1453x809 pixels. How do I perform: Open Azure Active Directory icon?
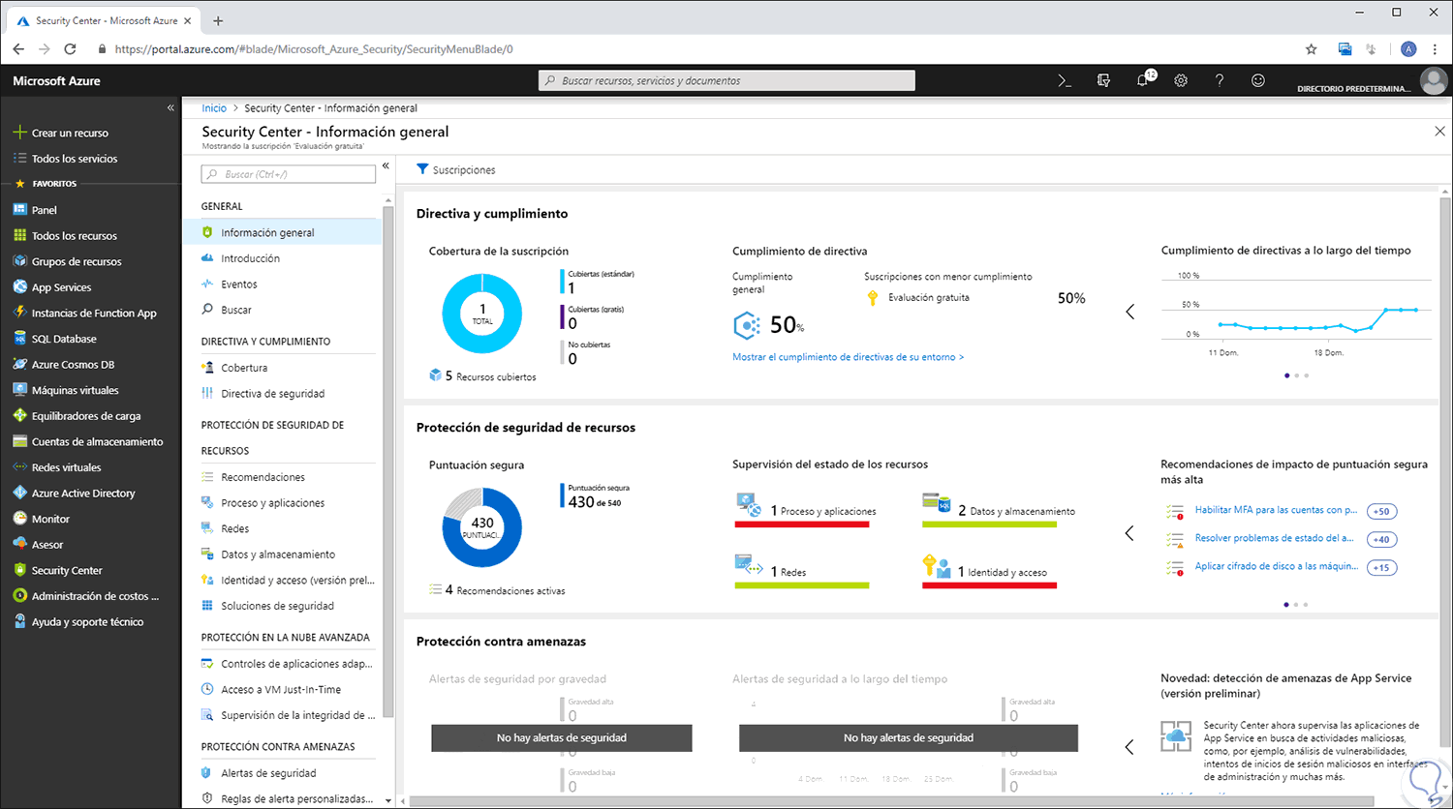(19, 494)
